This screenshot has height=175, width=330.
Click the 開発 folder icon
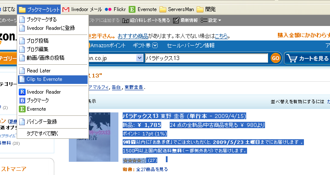(x=200, y=9)
